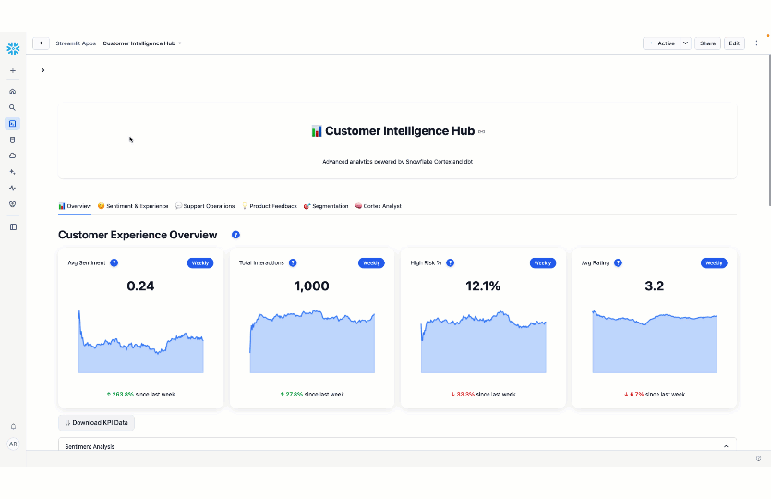Screen dimensions: 771x499
Task: Click the High Risk % trend chart
Action: coord(483,342)
